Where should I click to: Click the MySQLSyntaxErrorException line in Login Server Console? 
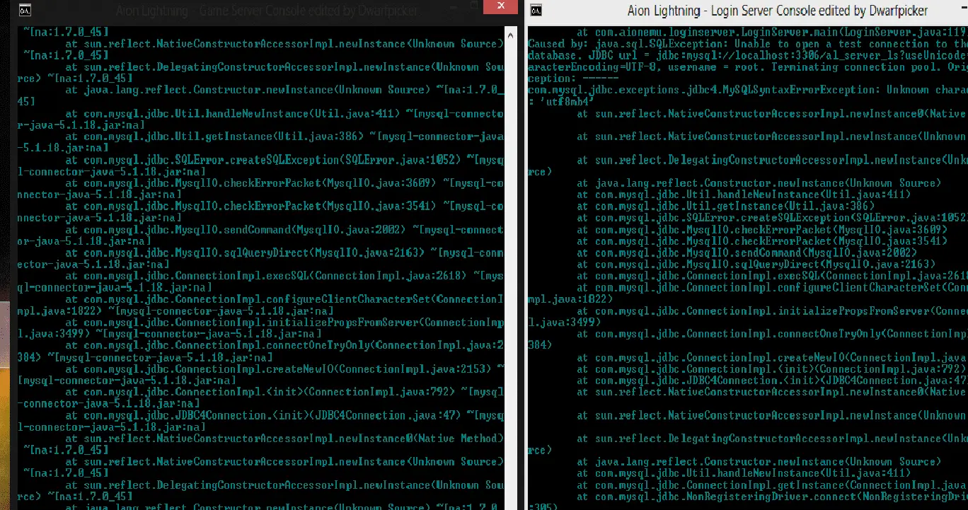pyautogui.click(x=747, y=90)
